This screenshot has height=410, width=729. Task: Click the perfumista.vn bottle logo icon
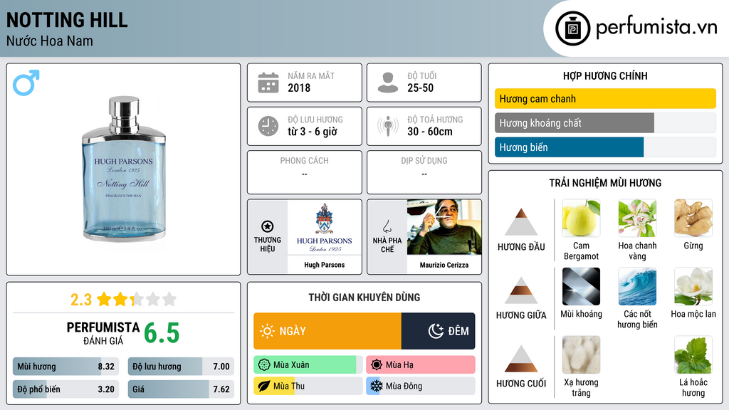[x=572, y=28]
